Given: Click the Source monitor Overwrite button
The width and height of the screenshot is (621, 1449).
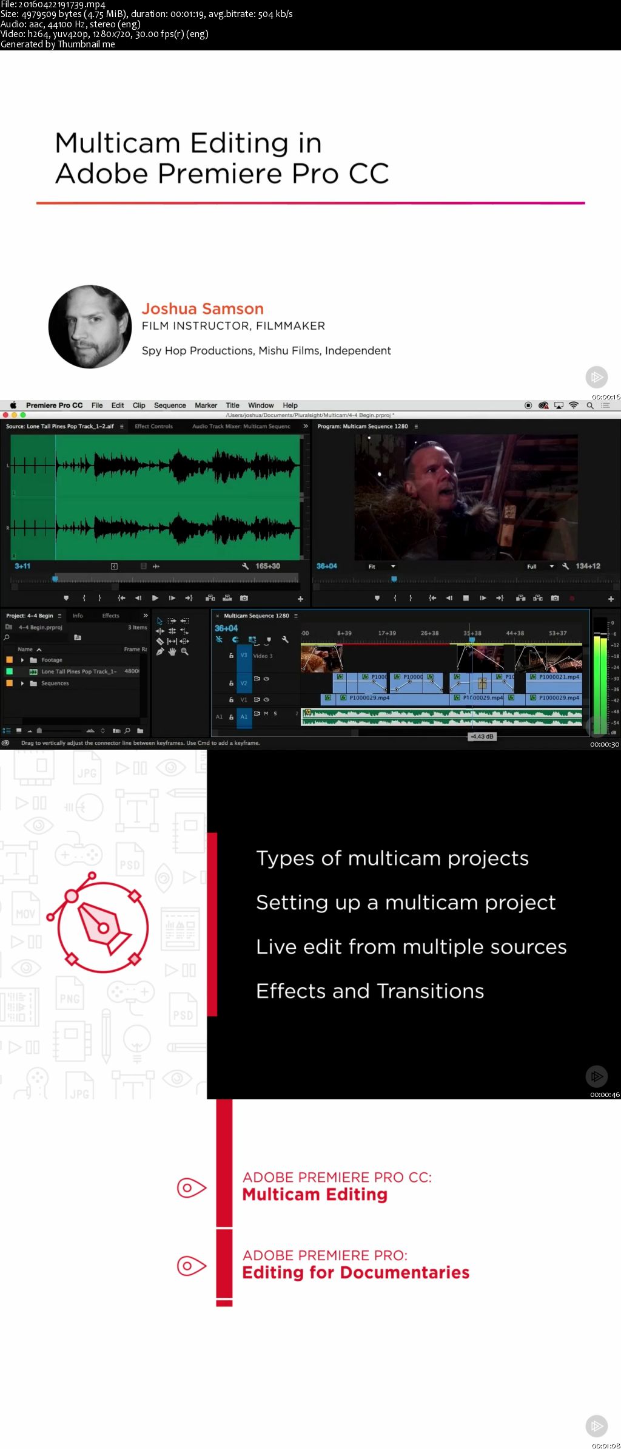Looking at the screenshot, I should tap(227, 598).
